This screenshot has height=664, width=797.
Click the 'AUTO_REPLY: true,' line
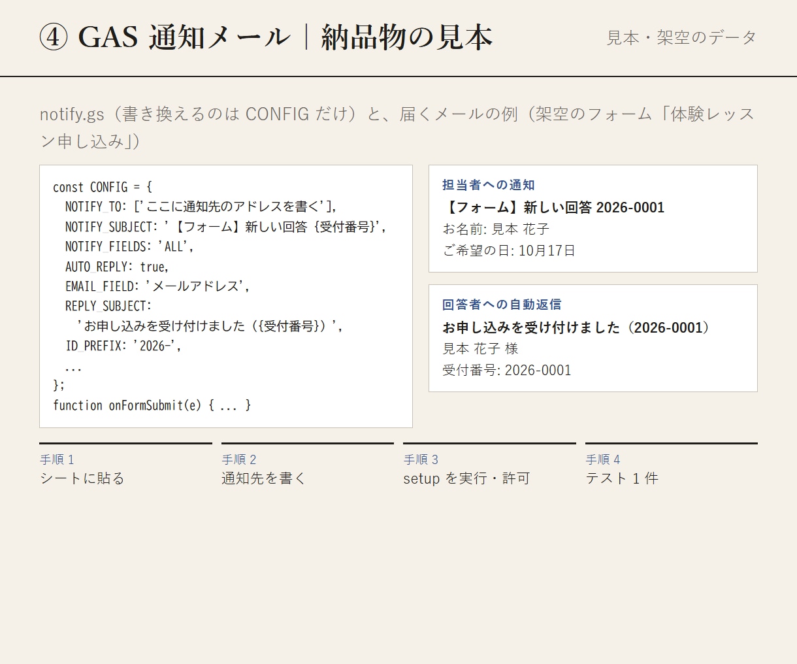(117, 267)
